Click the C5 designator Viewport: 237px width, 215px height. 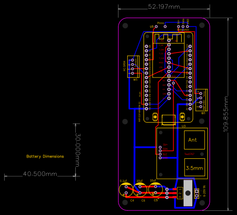click(156, 200)
